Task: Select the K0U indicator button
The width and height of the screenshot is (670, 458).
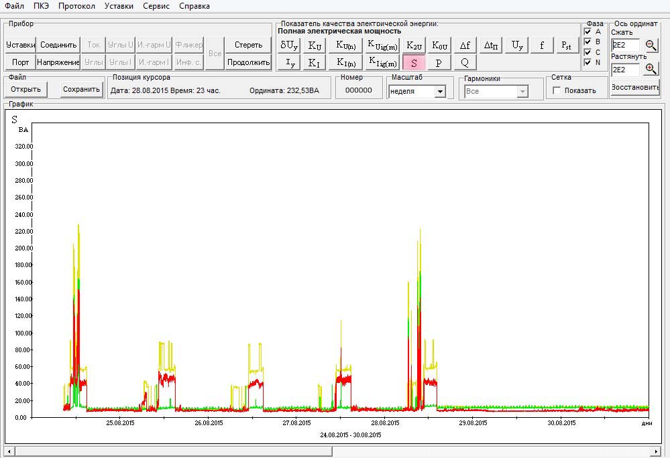Action: pos(439,46)
